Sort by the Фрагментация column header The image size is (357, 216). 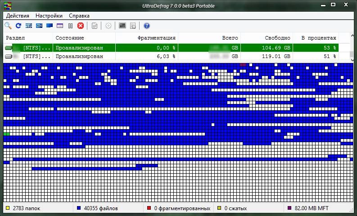(147, 38)
